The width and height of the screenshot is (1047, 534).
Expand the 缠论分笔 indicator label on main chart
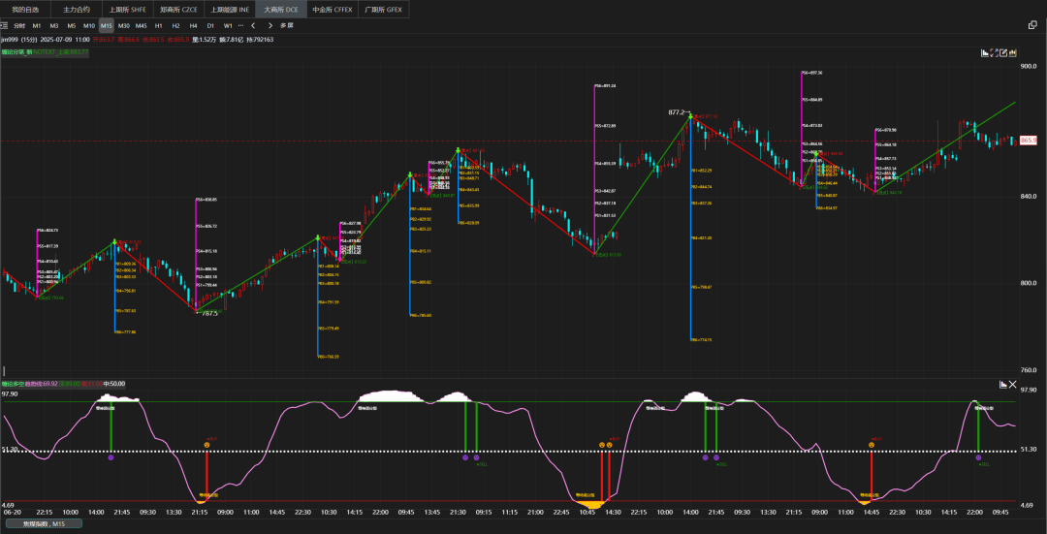click(x=45, y=52)
